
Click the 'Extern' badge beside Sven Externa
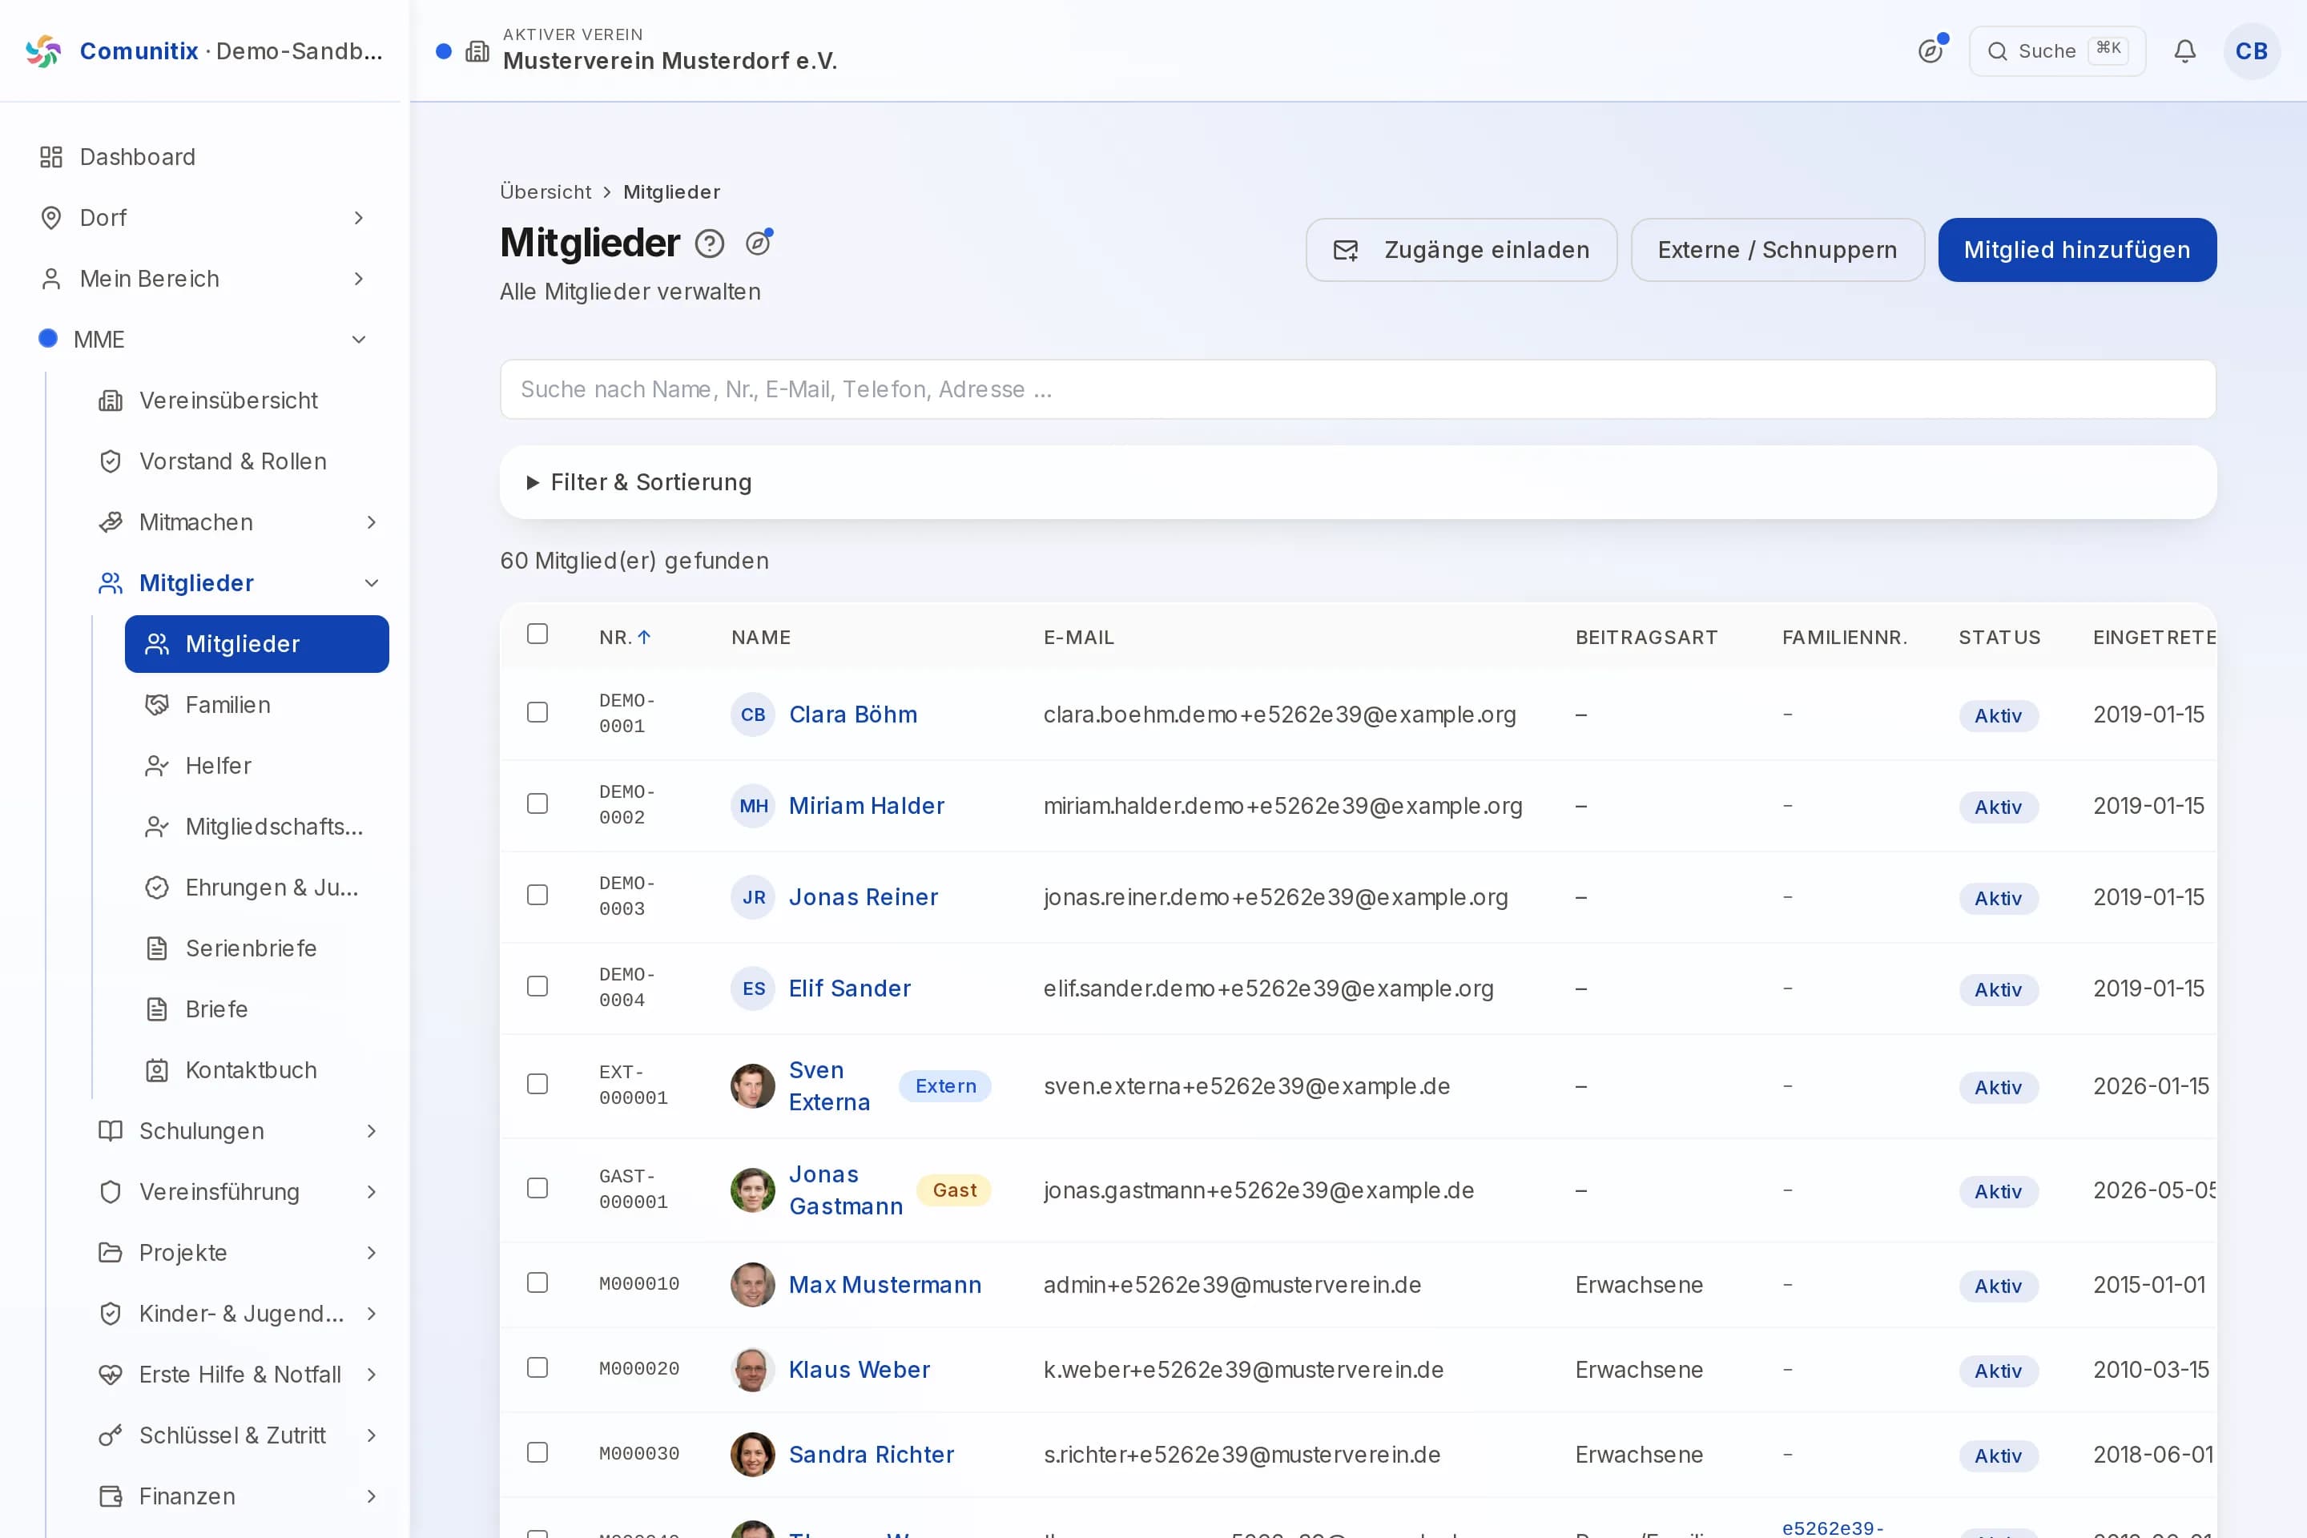944,1086
